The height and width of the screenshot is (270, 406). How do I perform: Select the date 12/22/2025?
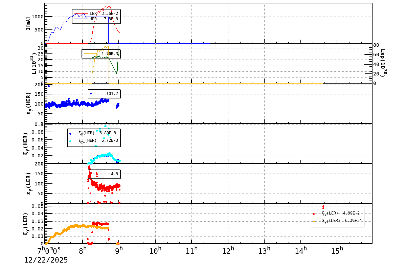[46, 260]
